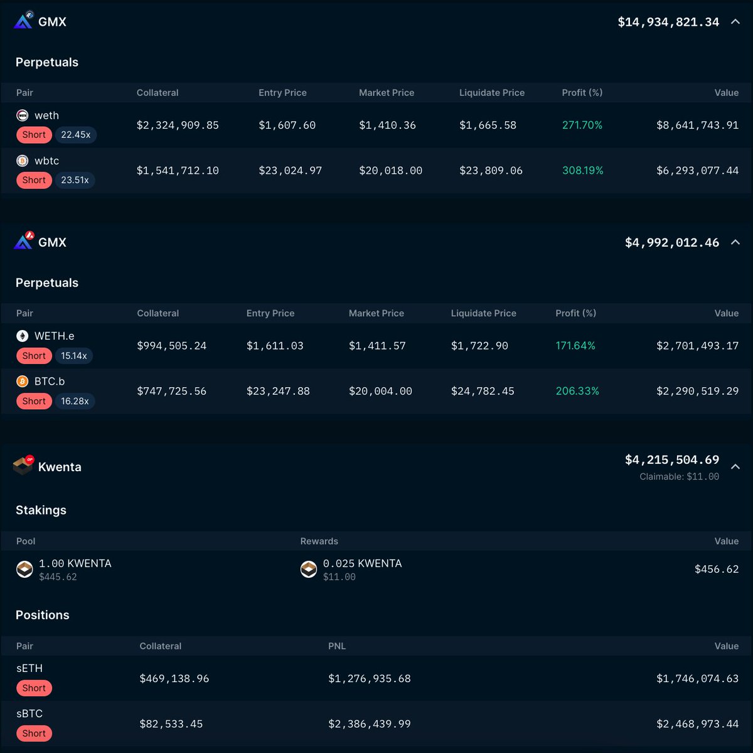Click the $23,024.97 entry price
753x753 pixels.
(291, 170)
